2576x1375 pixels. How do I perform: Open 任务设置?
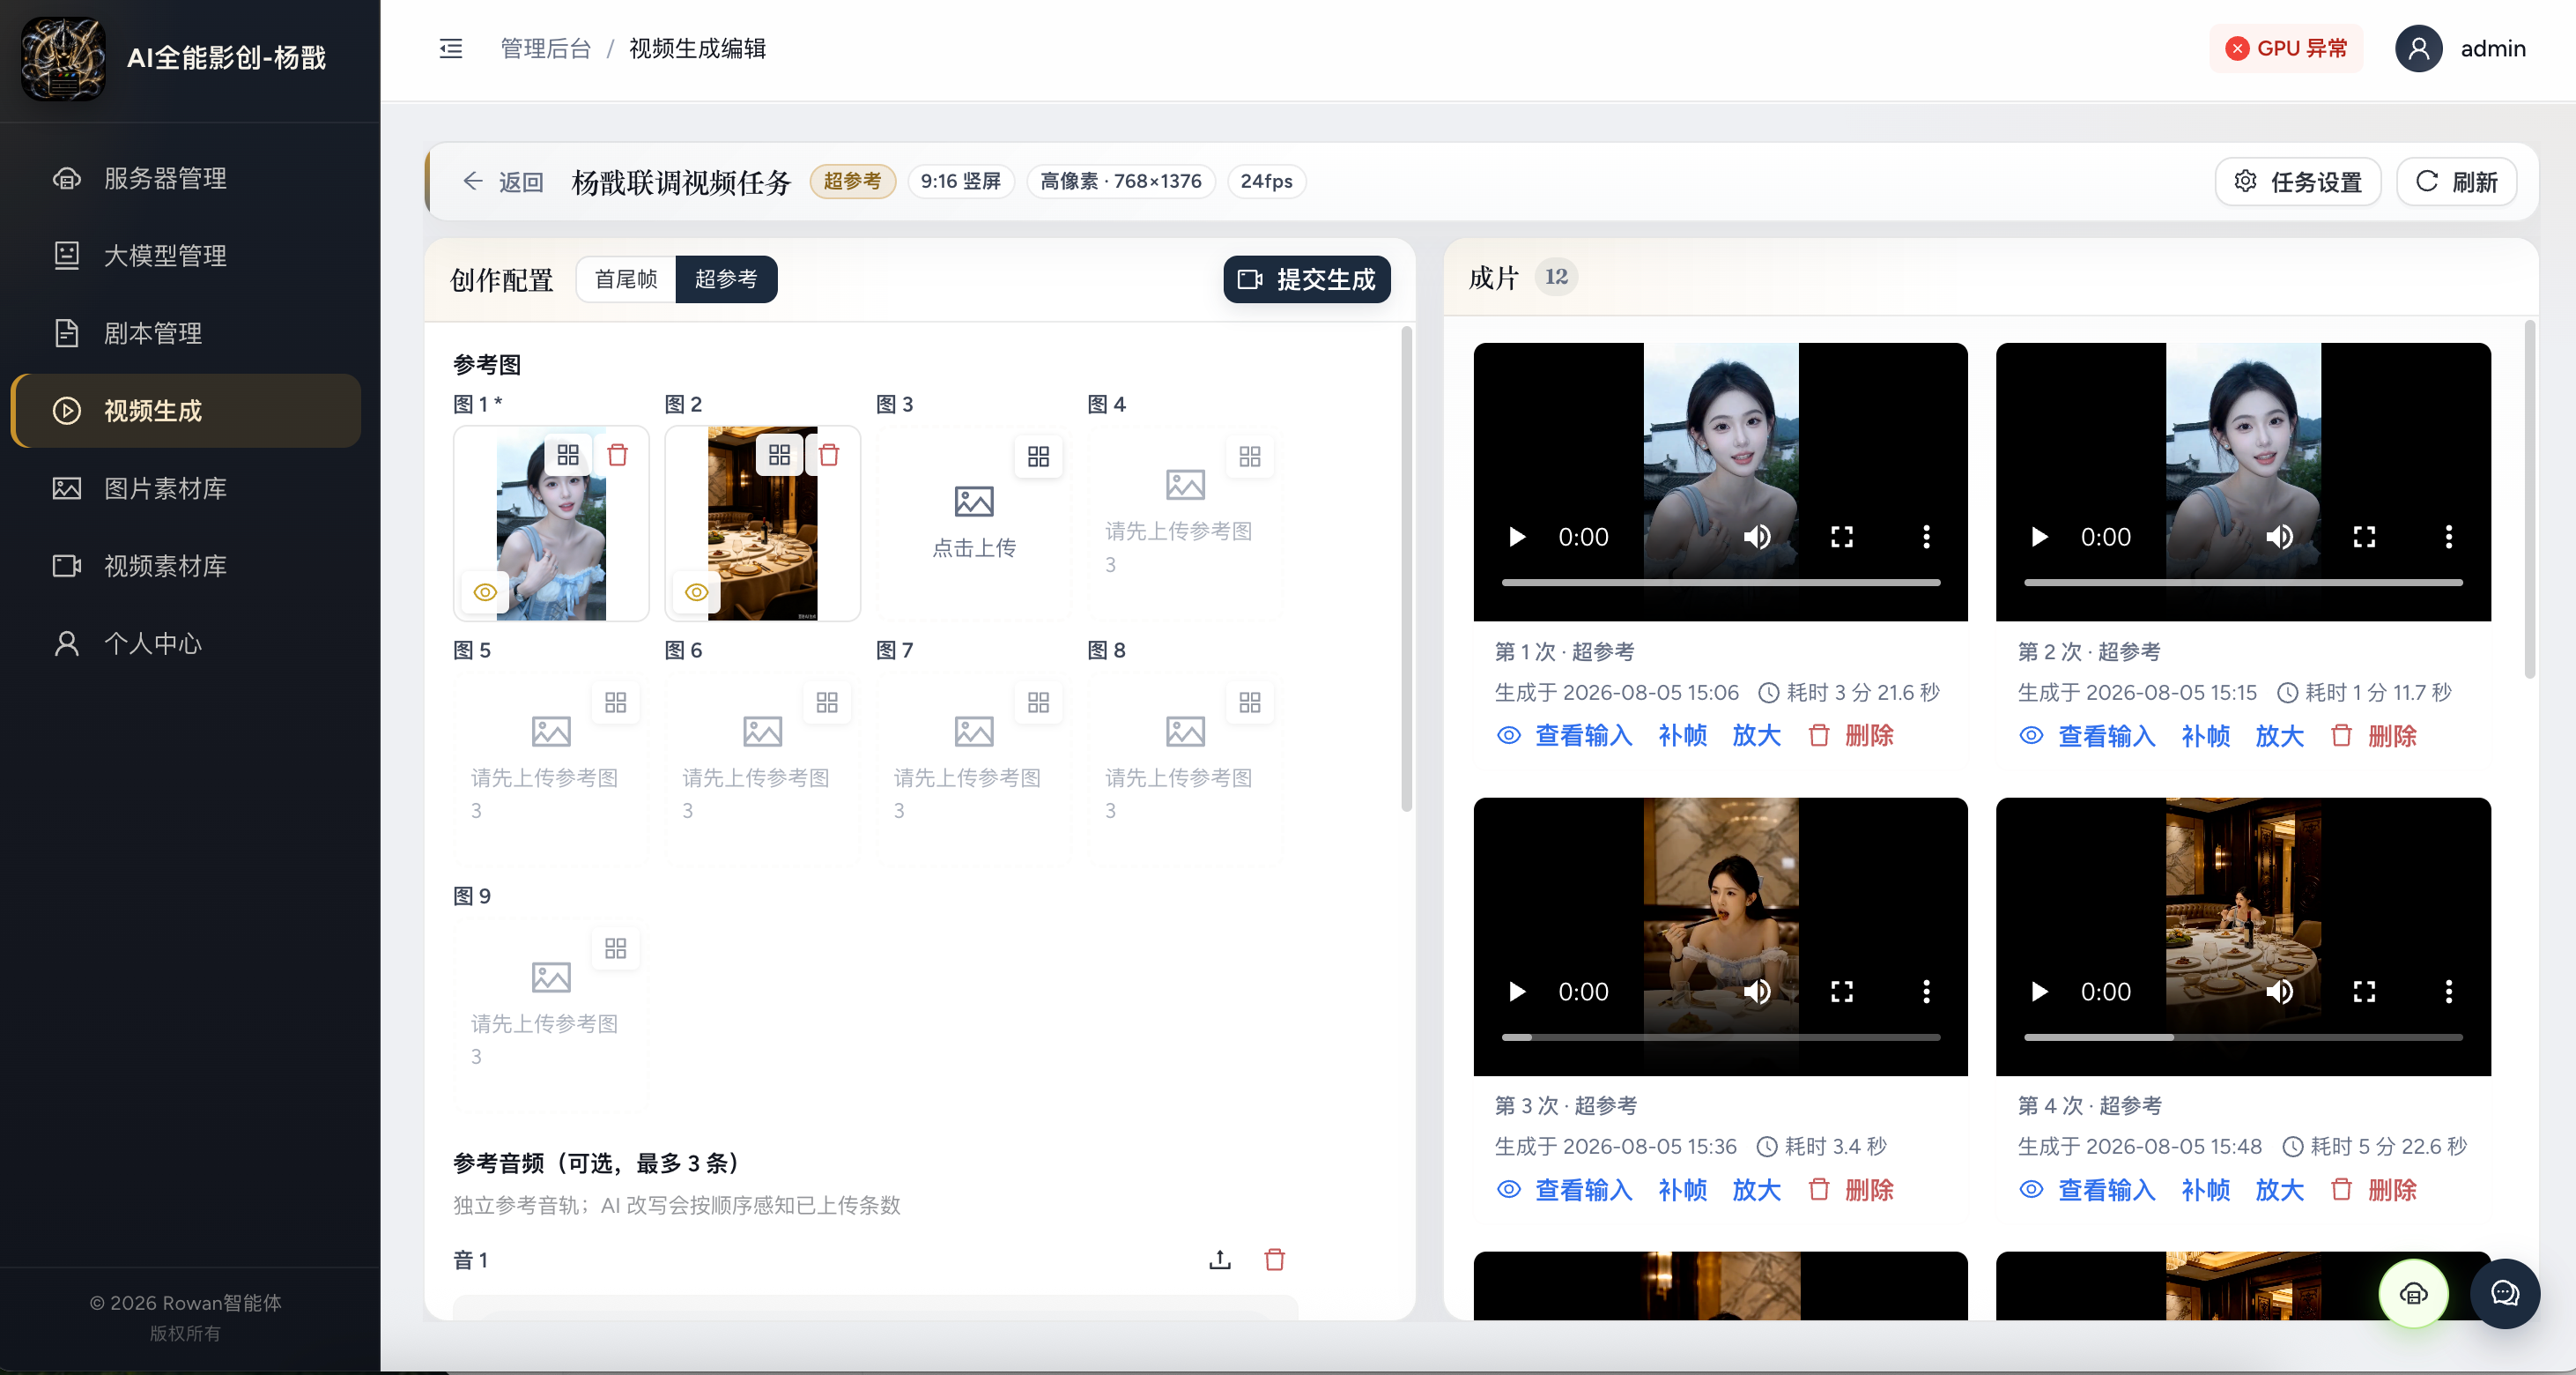(2298, 182)
